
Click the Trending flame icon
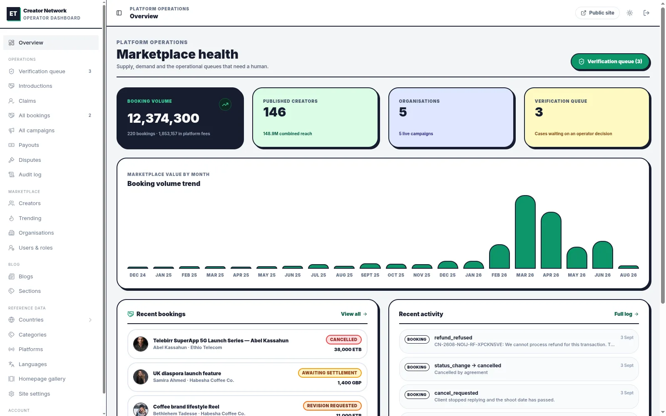click(12, 218)
